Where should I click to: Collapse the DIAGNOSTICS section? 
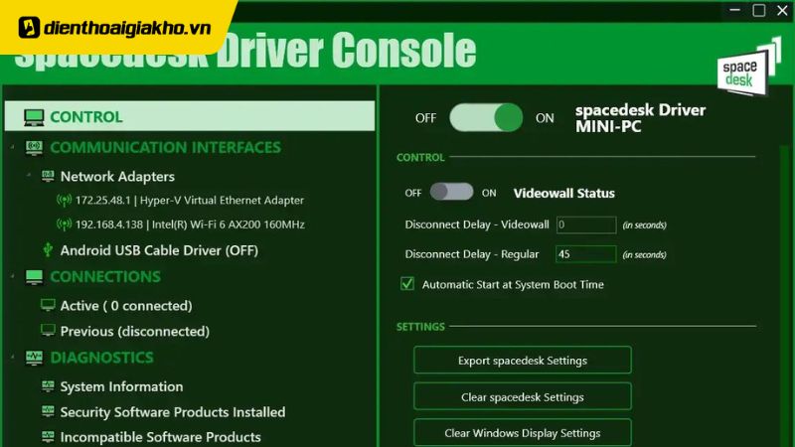pyautogui.click(x=13, y=358)
